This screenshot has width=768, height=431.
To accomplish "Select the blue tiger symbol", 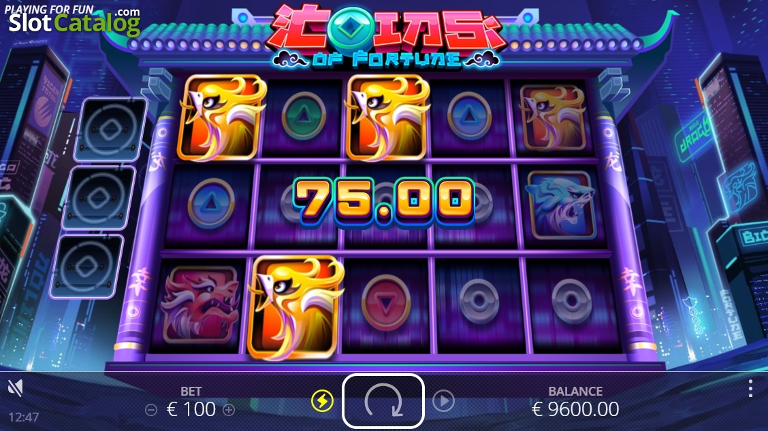I will click(x=561, y=205).
